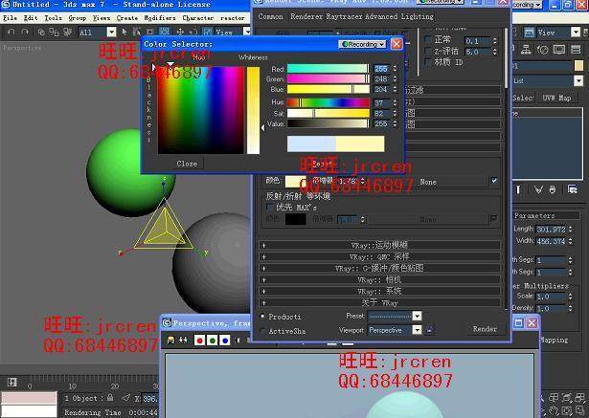Open Configure Modifier Sets icon
The width and height of the screenshot is (589, 418).
pos(573,189)
